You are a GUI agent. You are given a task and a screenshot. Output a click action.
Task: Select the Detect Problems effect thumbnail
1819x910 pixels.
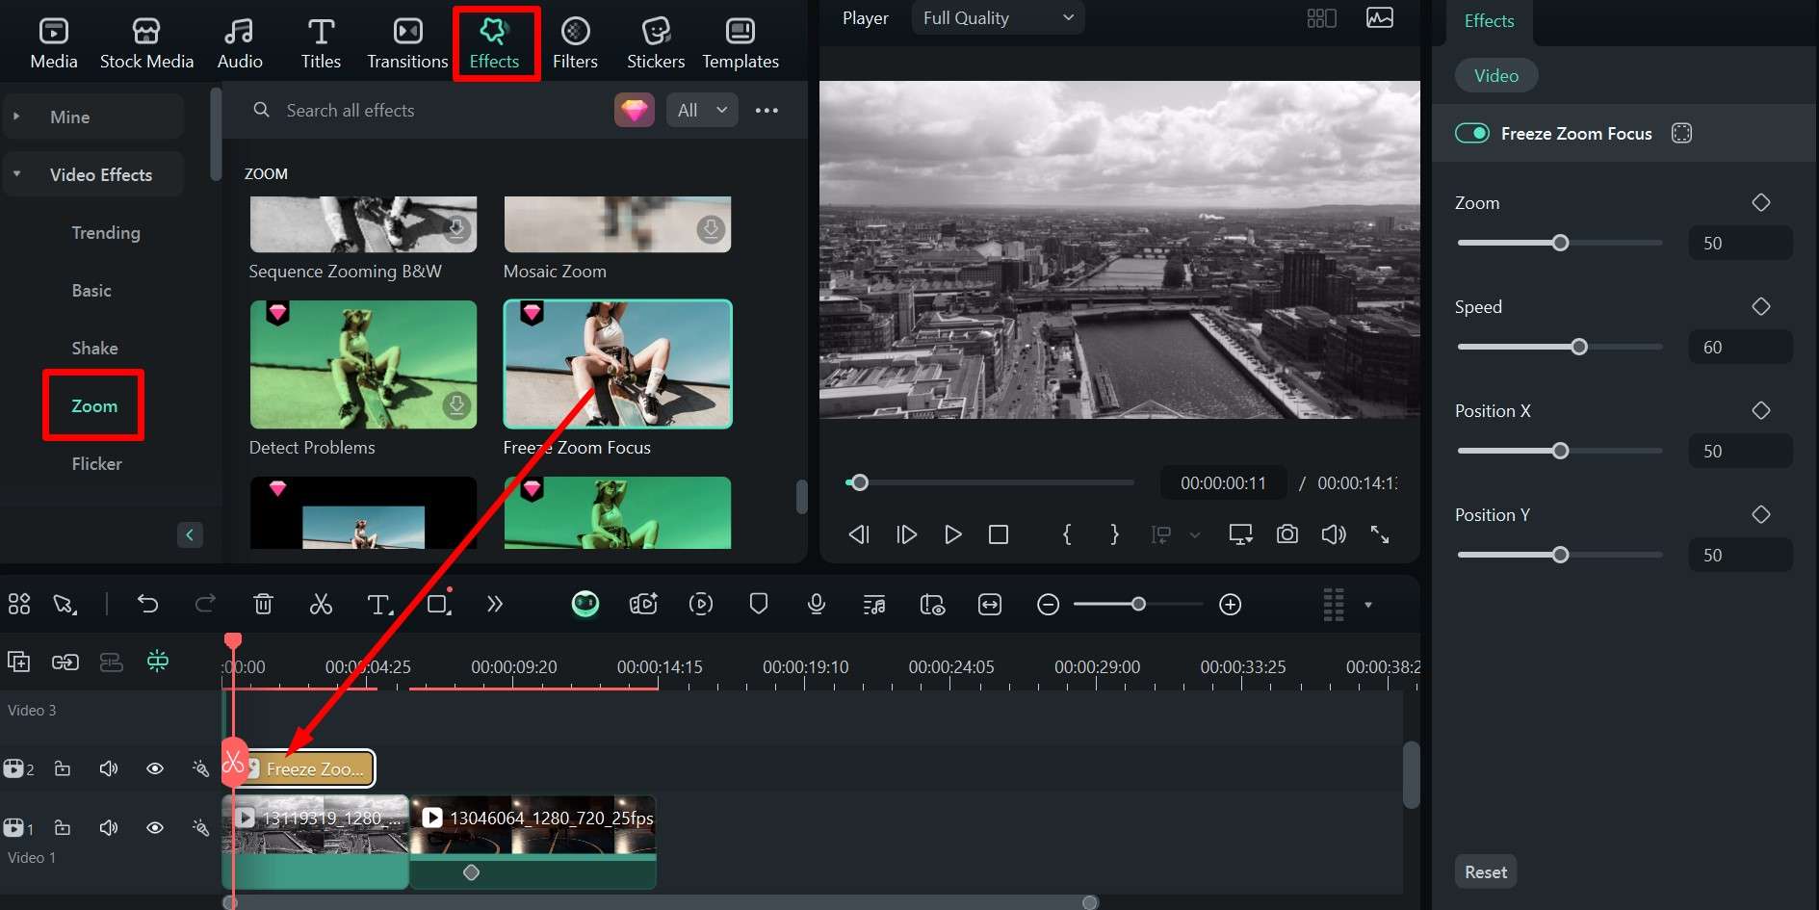click(363, 364)
